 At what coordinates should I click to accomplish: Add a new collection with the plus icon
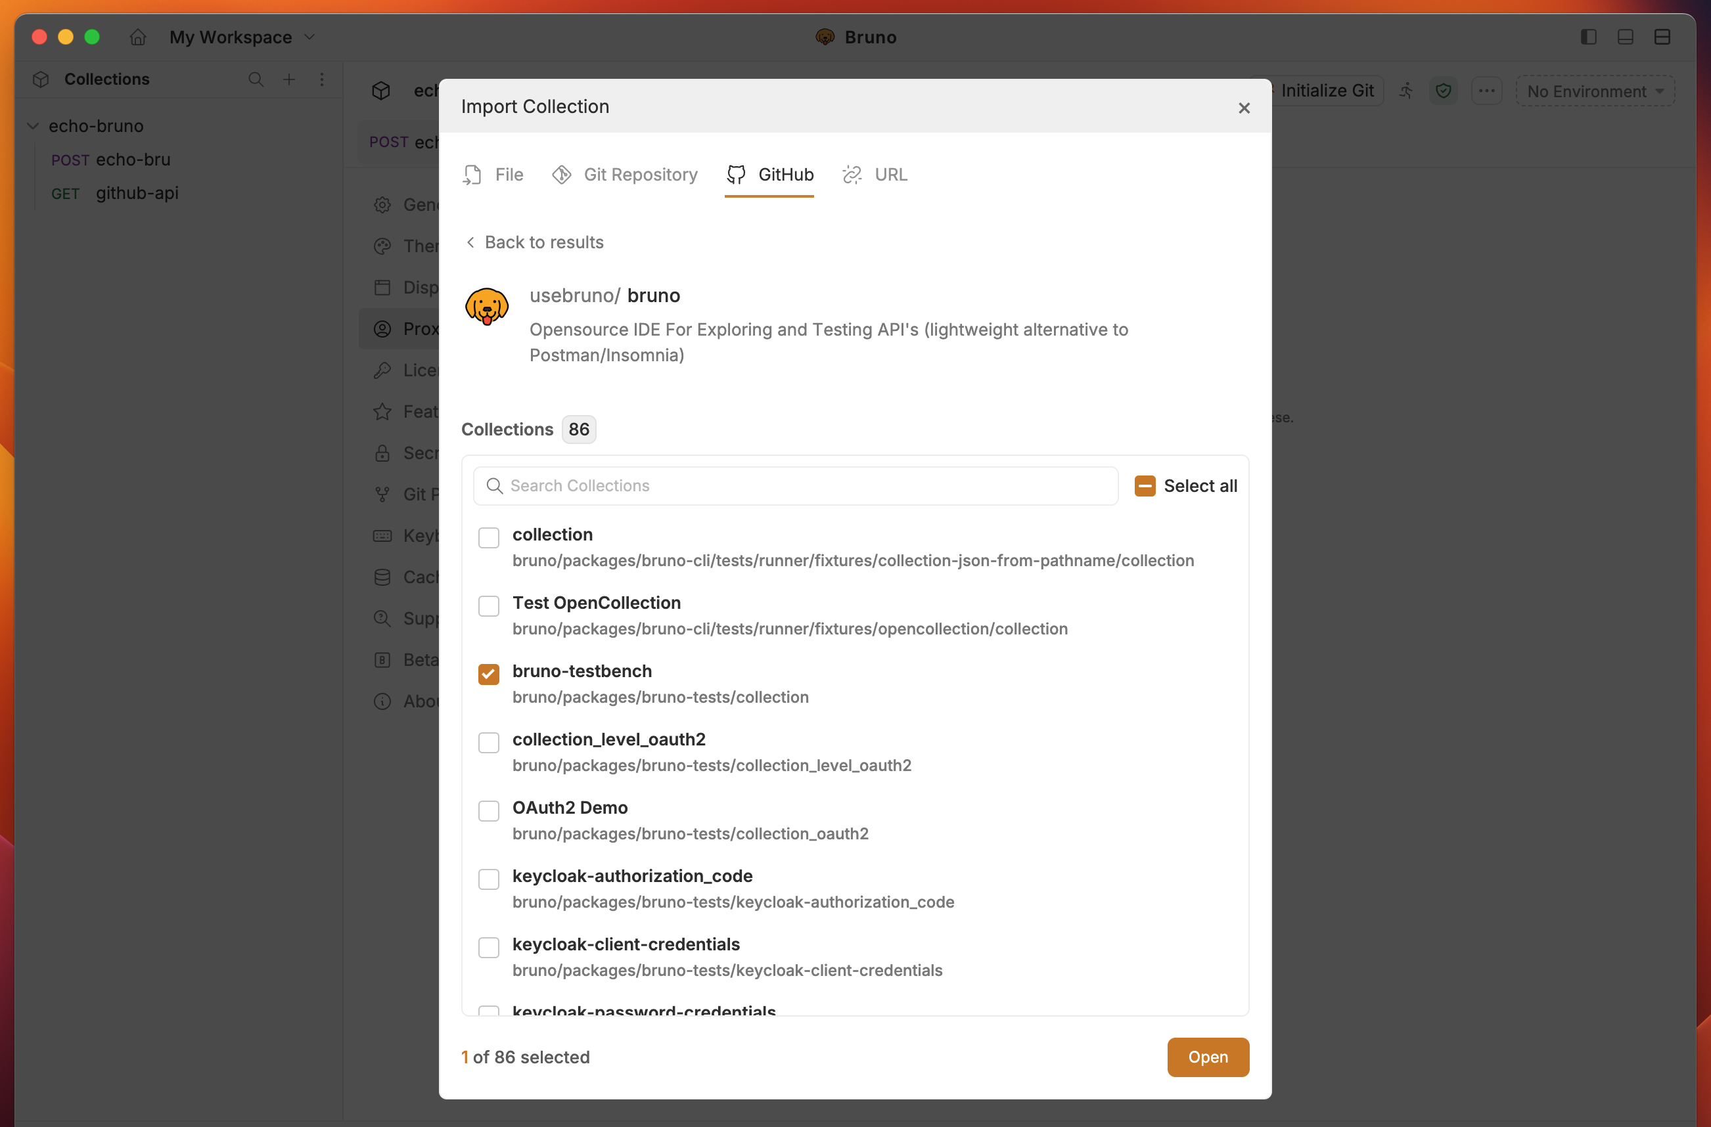pos(289,79)
